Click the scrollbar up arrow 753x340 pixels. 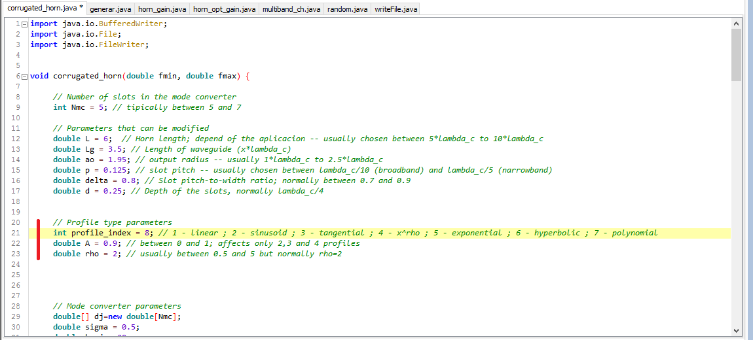[x=736, y=24]
